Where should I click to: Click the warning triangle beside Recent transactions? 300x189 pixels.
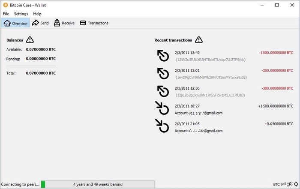coord(199,40)
